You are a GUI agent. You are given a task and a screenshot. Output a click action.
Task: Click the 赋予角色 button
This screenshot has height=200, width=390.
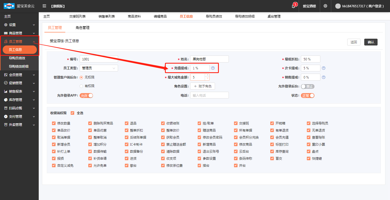[x=203, y=86]
